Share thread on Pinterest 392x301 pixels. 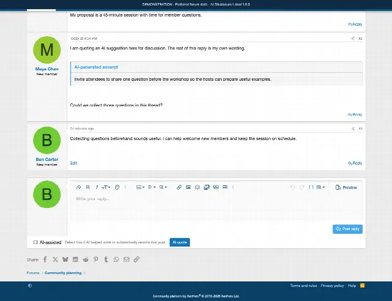click(96, 259)
